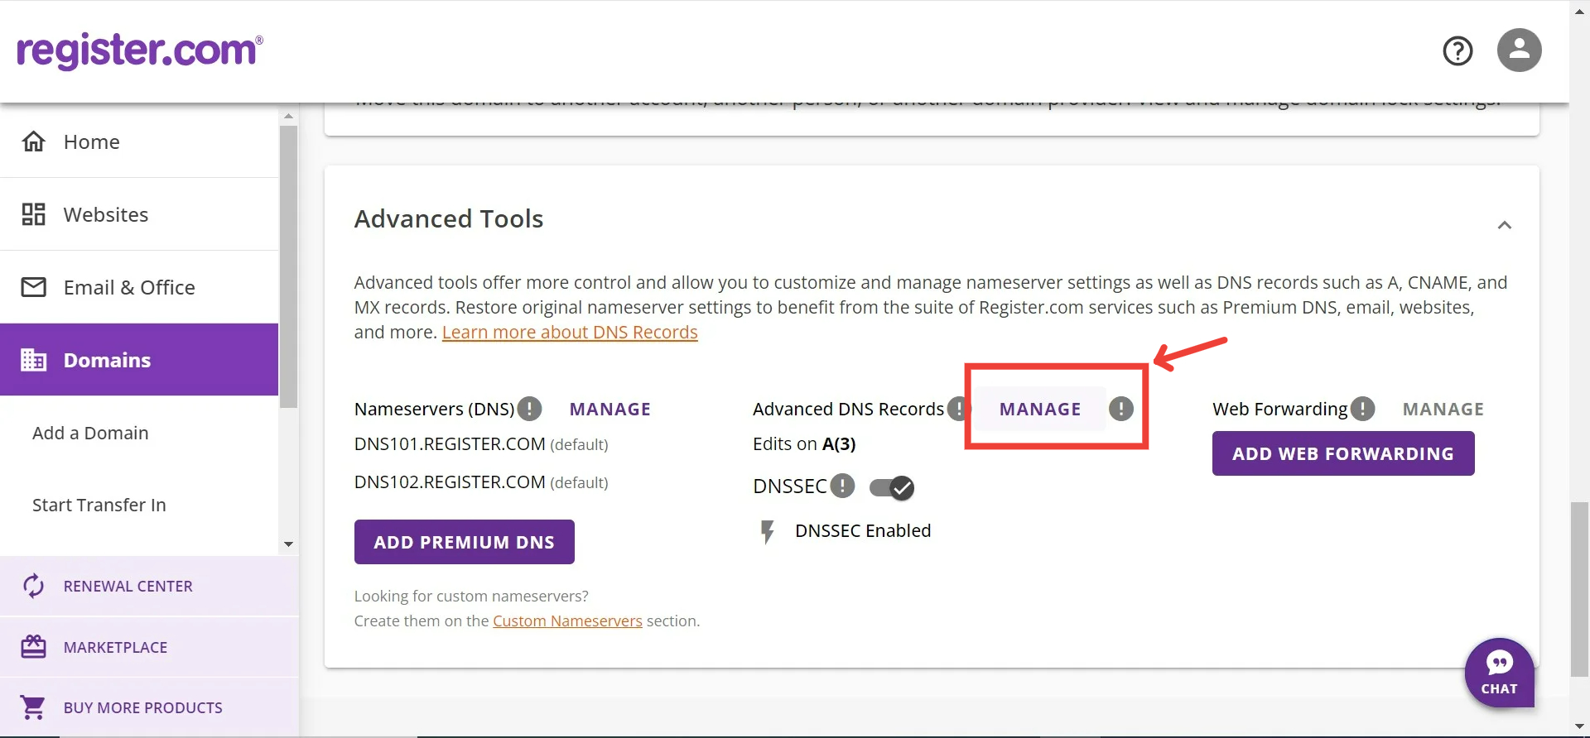Click the Email & Office envelope icon

pyautogui.click(x=33, y=287)
